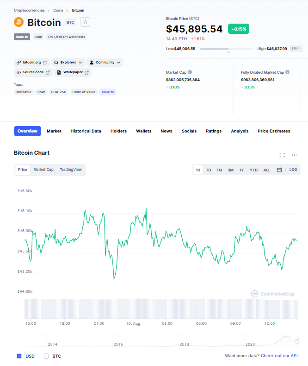The width and height of the screenshot is (308, 366).
Task: Click View all tags
Action: [x=108, y=92]
